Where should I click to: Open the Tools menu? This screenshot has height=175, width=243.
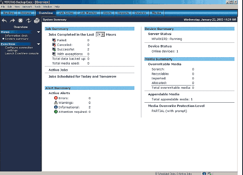(37, 7)
